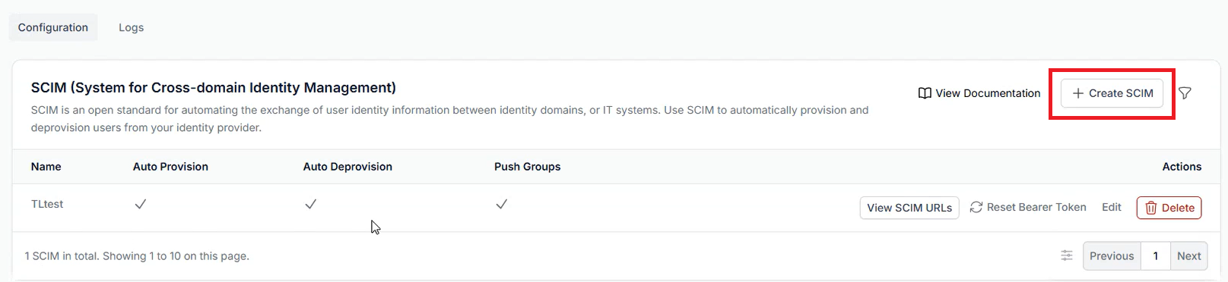This screenshot has height=282, width=1228.
Task: Open the Configuration tab
Action: [53, 27]
